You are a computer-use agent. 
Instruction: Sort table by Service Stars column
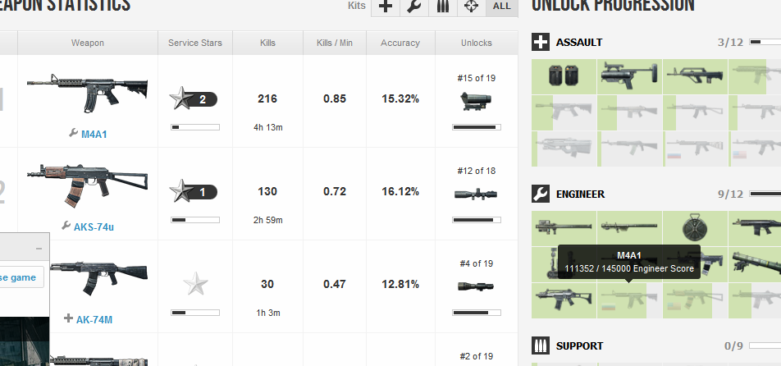pos(195,43)
